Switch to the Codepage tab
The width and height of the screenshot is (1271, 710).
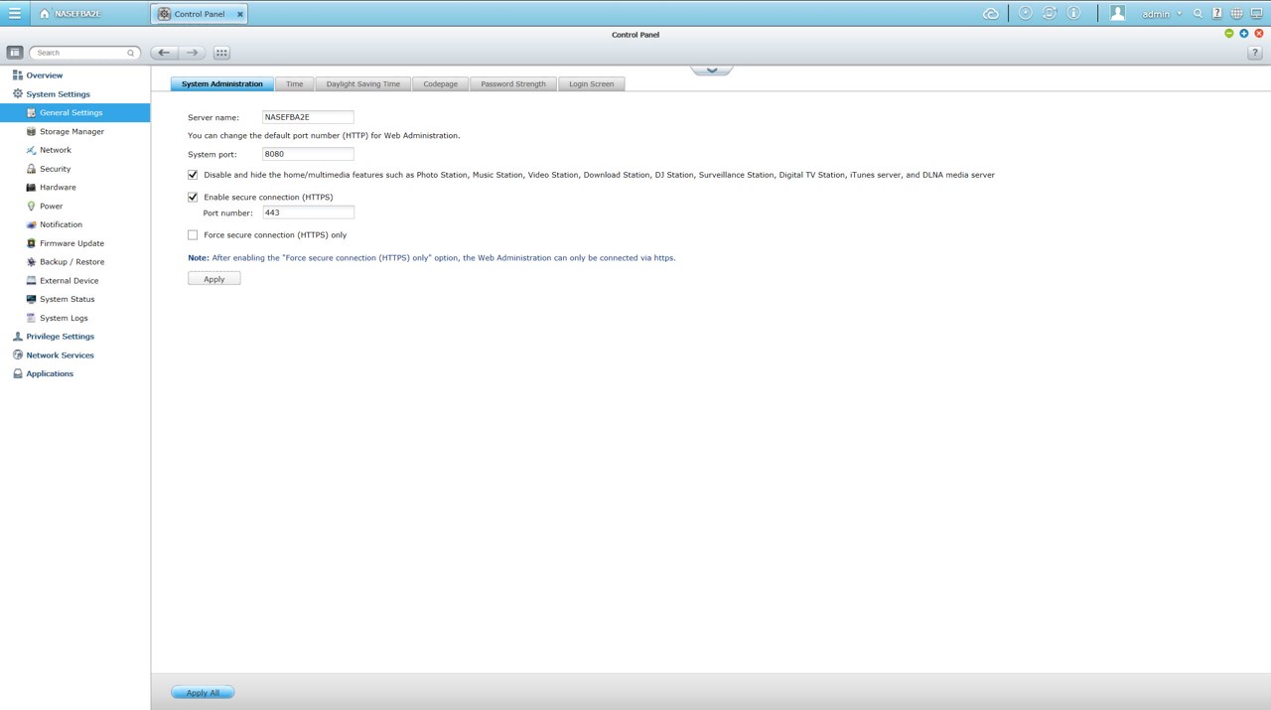coord(441,83)
